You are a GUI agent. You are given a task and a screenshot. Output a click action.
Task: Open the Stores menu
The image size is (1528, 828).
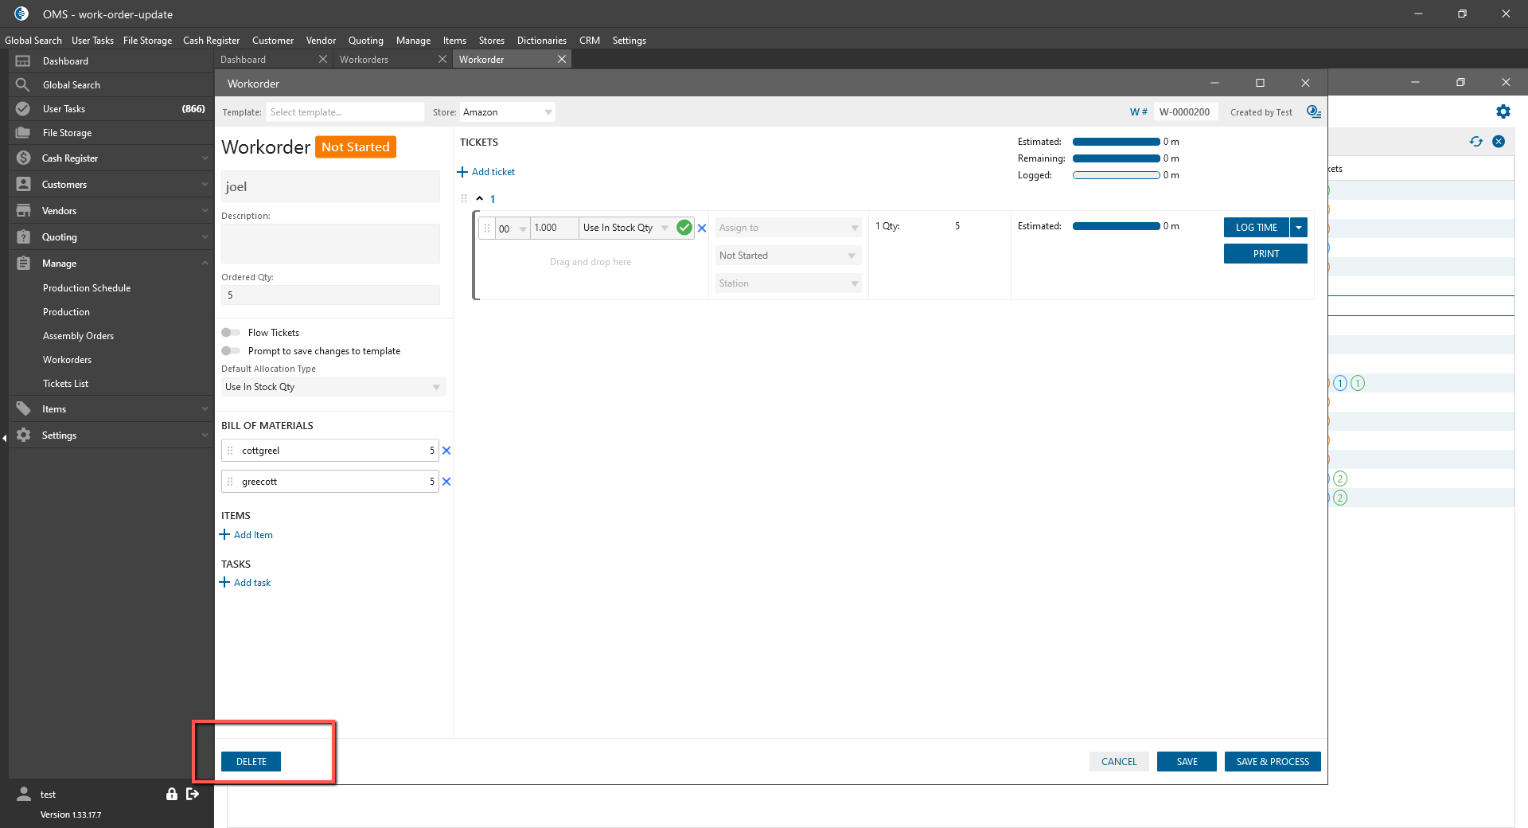click(x=491, y=41)
